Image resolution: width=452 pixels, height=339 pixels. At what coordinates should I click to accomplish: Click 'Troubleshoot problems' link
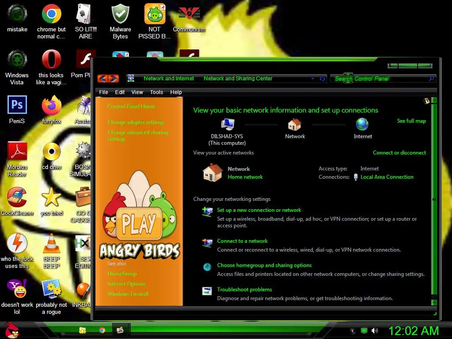click(245, 289)
